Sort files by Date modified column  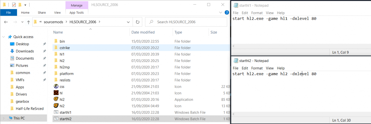(143, 32)
